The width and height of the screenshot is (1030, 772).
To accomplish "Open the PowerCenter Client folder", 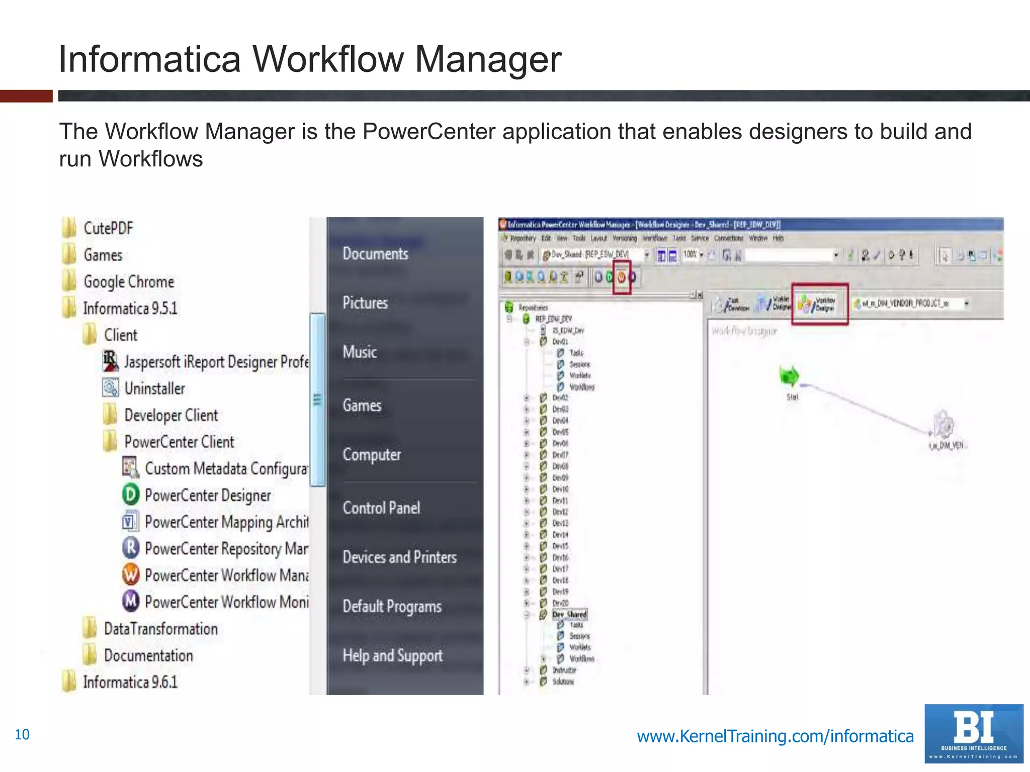I will pyautogui.click(x=168, y=442).
